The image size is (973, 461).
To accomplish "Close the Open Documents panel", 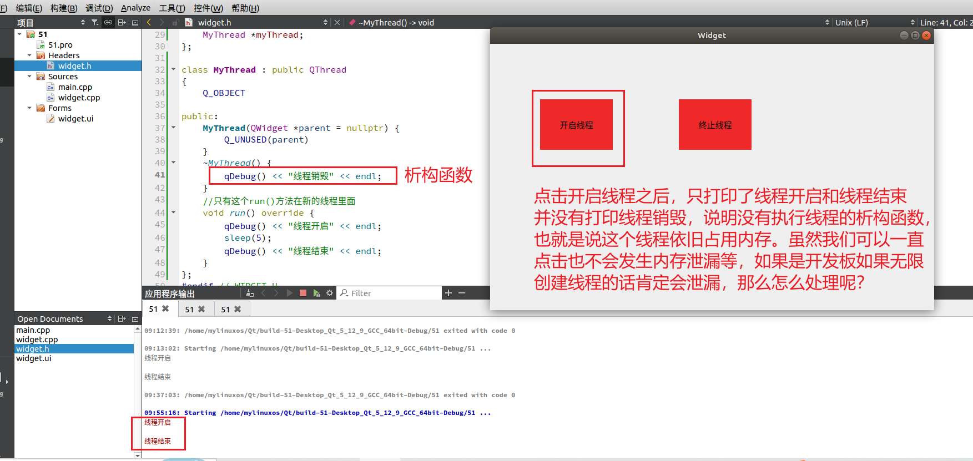I will pyautogui.click(x=135, y=318).
